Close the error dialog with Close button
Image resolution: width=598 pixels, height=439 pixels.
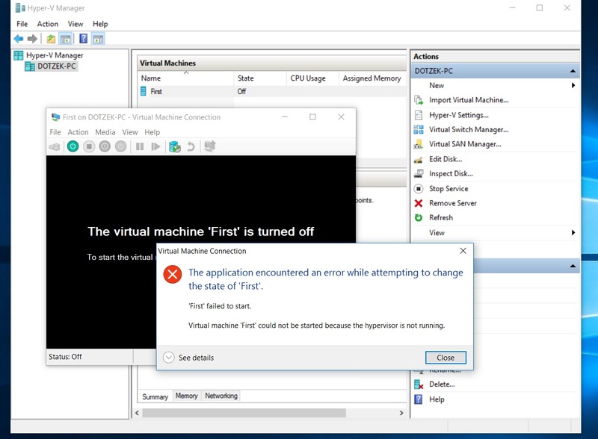coord(446,358)
